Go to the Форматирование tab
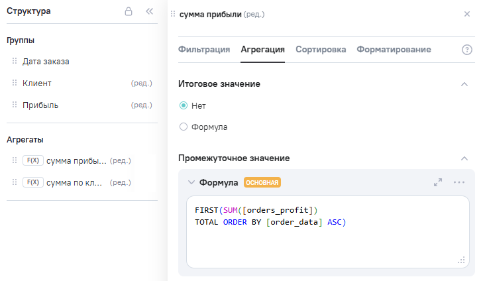This screenshot has height=281, width=481. coord(394,50)
